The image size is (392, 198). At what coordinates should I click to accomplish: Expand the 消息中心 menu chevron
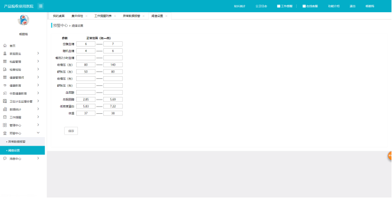38,158
